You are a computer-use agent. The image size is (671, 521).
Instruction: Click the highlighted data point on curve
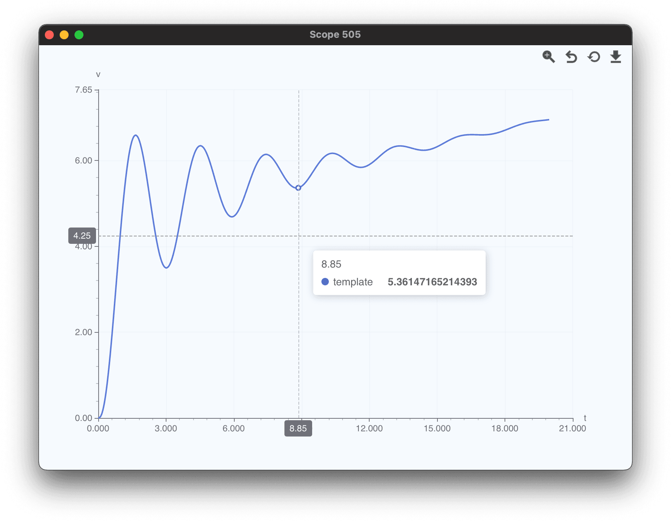[x=298, y=188]
